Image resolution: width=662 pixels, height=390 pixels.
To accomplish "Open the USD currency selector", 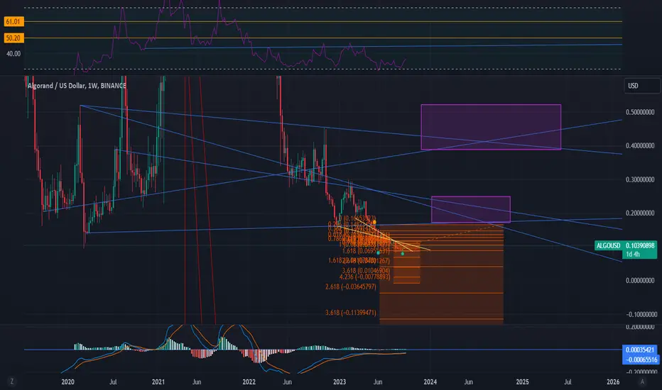I will [641, 86].
